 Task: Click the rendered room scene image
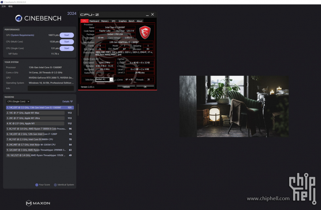pos(234,106)
